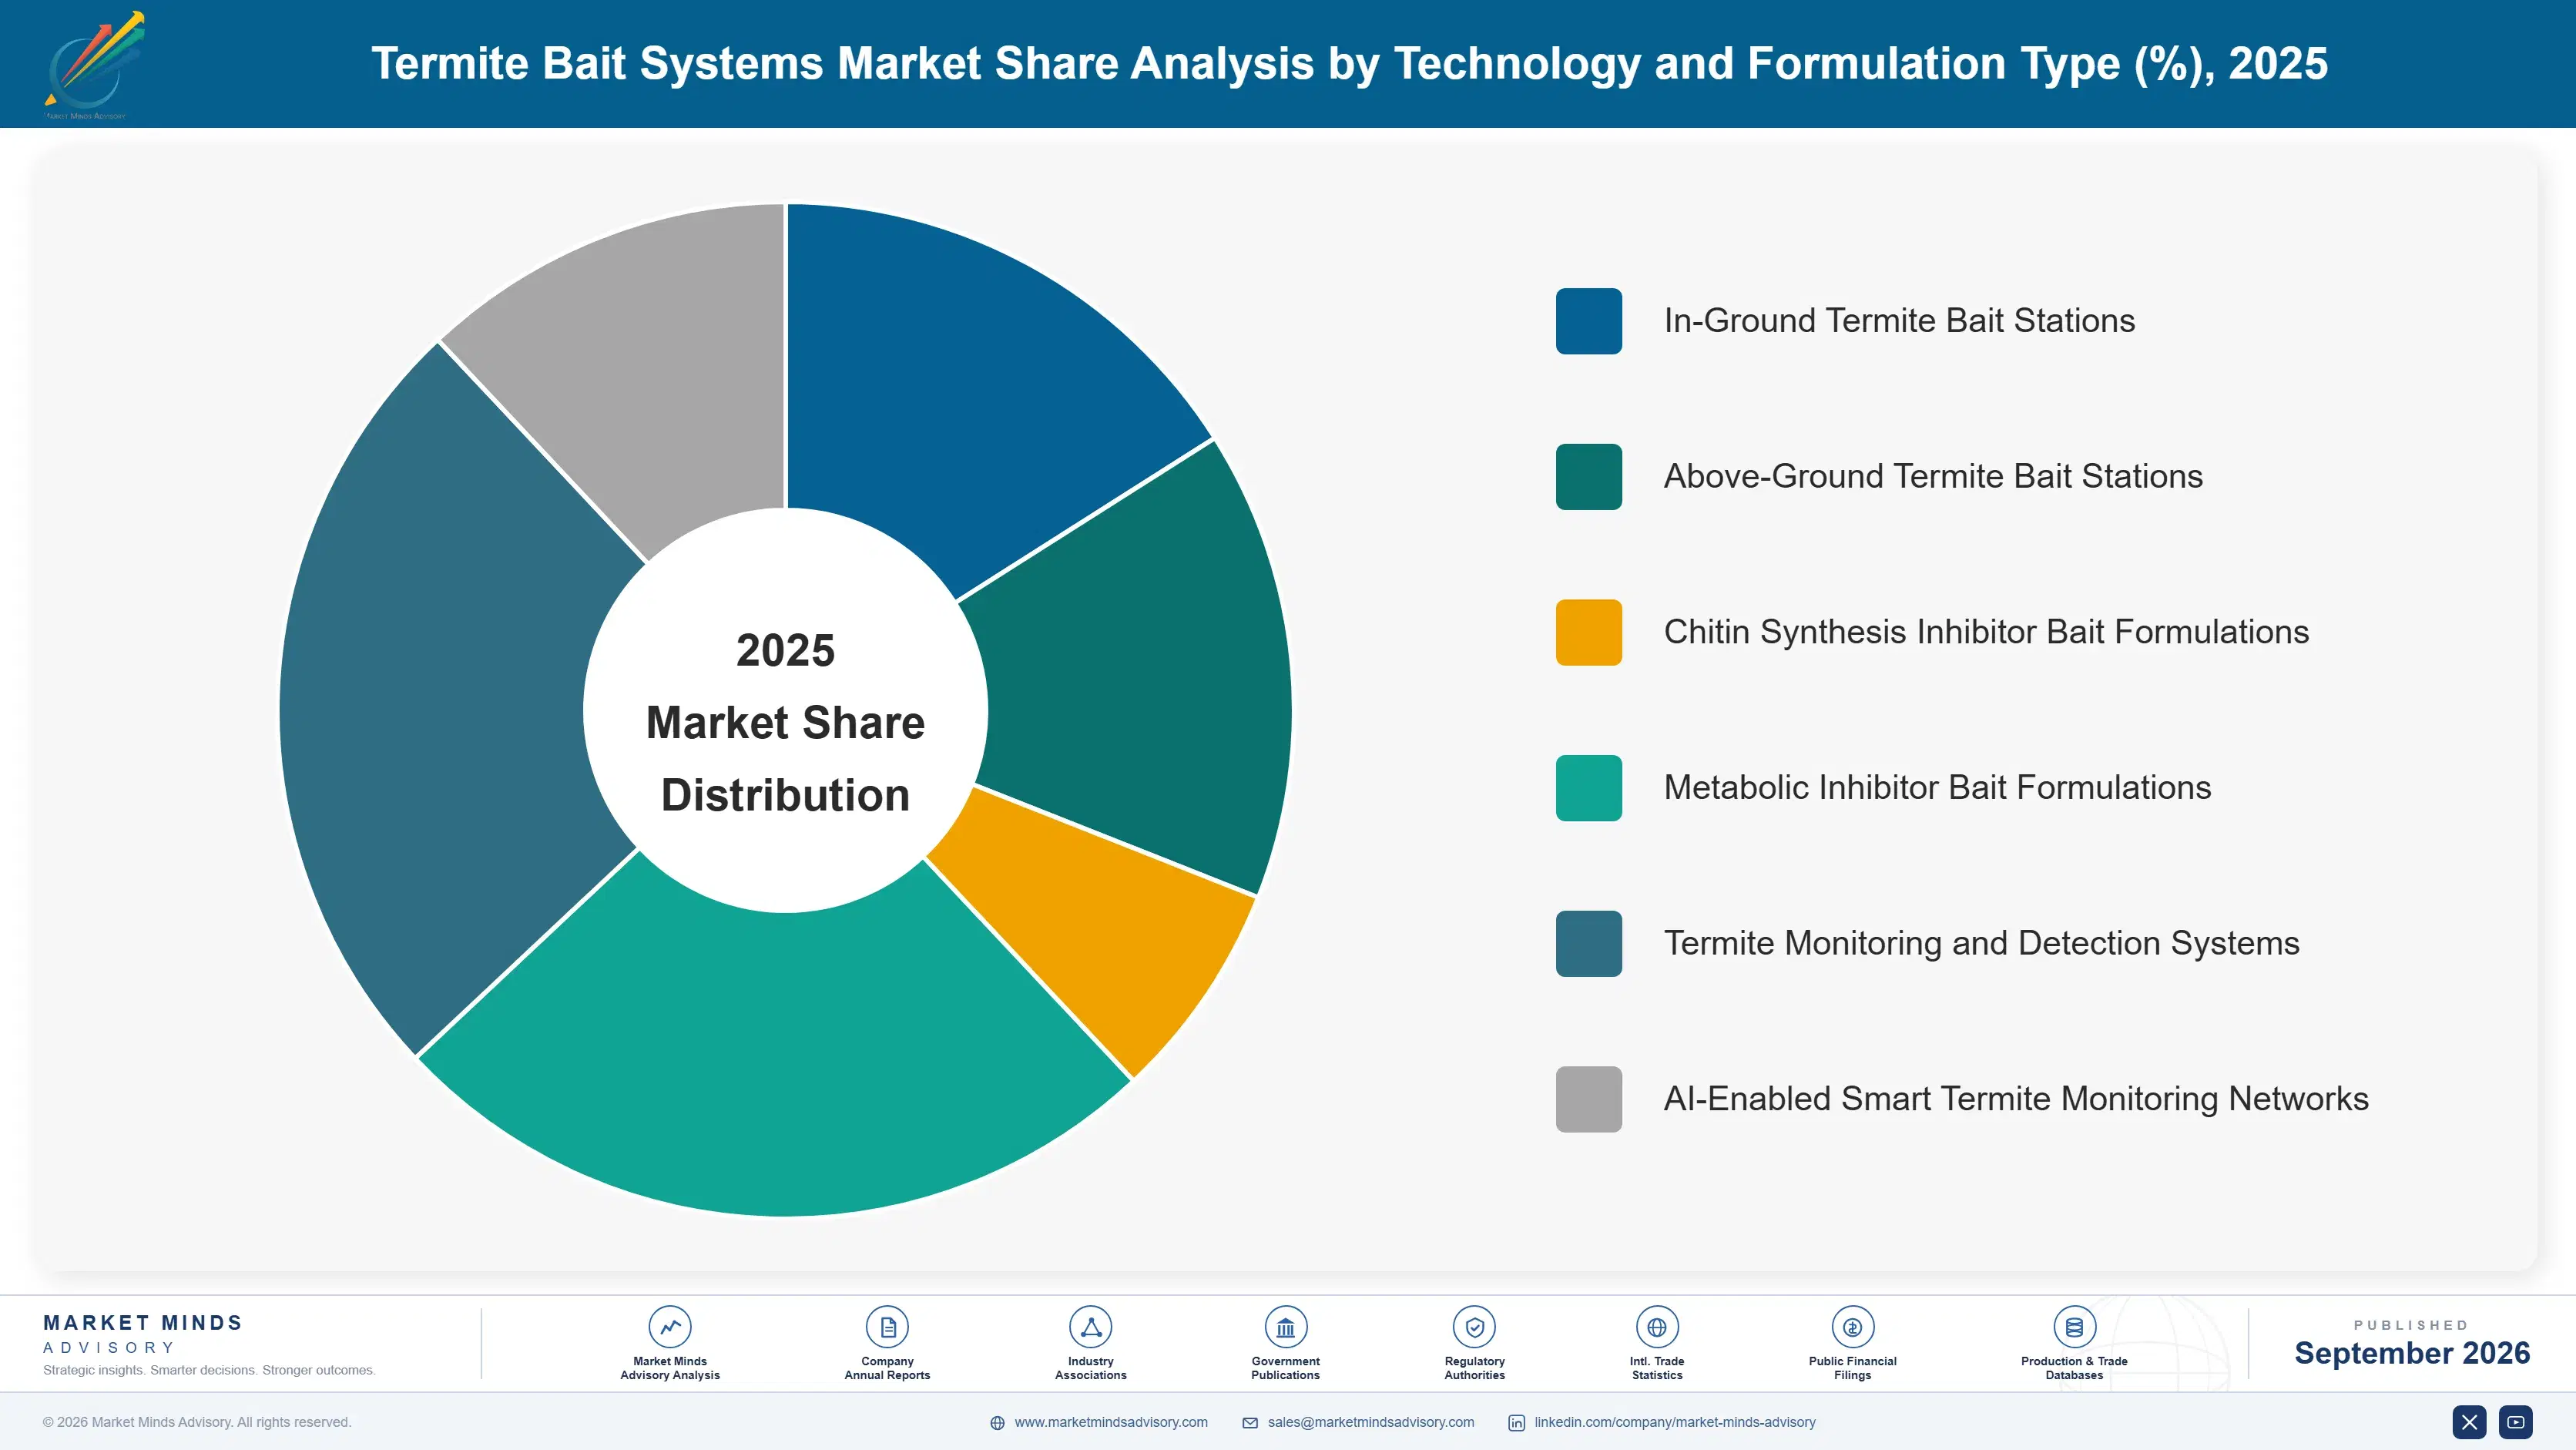The image size is (2576, 1450).
Task: Click the Company Annual Reports document icon
Action: click(887, 1327)
